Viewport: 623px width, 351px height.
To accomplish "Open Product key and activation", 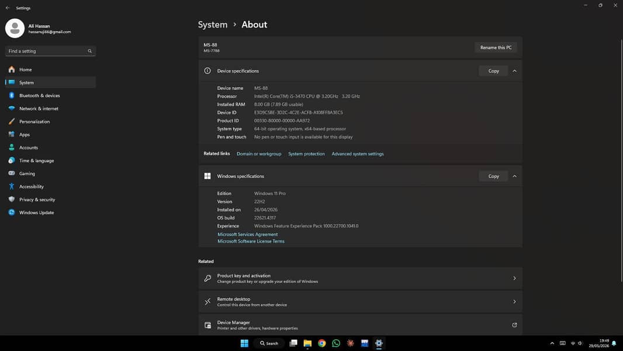I will click(360, 278).
